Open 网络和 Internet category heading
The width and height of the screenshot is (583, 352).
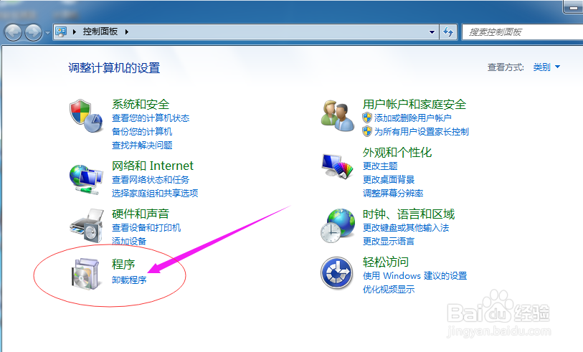tap(153, 166)
